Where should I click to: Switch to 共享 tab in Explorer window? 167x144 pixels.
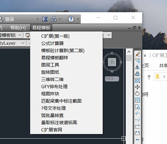pos(163,66)
